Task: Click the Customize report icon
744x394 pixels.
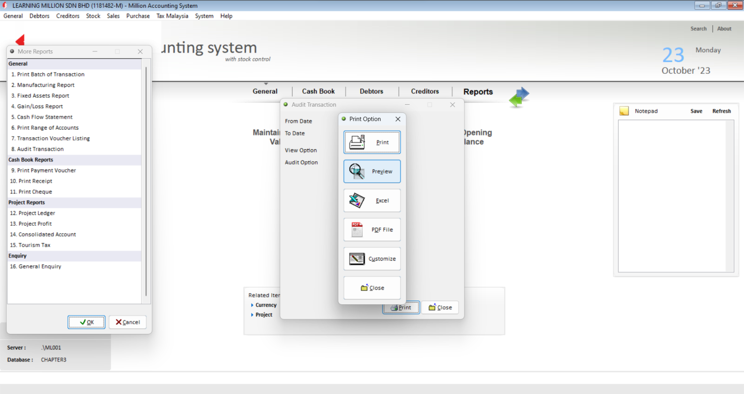Action: (x=357, y=259)
